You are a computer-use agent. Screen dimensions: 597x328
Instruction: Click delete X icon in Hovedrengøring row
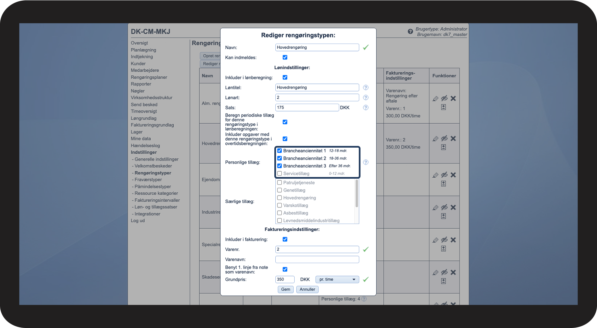pyautogui.click(x=453, y=138)
